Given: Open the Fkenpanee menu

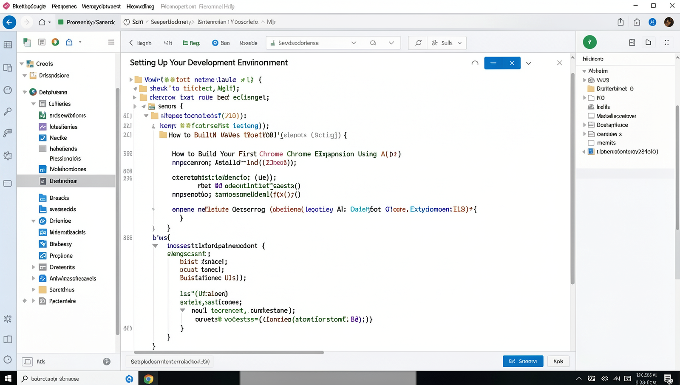Looking at the screenshot, I should [x=64, y=6].
